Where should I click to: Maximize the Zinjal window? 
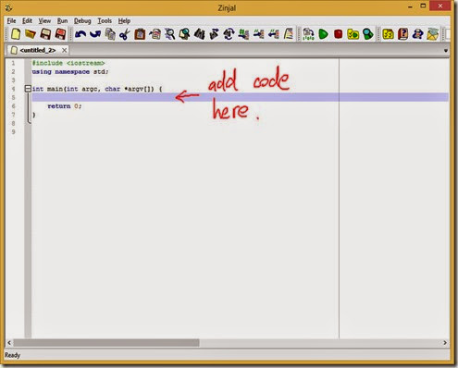(x=423, y=6)
